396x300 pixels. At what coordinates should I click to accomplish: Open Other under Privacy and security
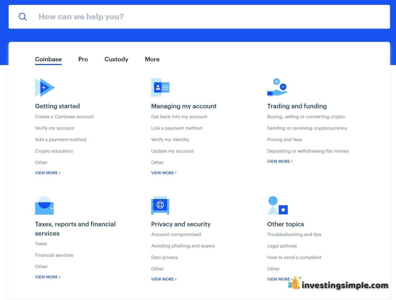(157, 269)
